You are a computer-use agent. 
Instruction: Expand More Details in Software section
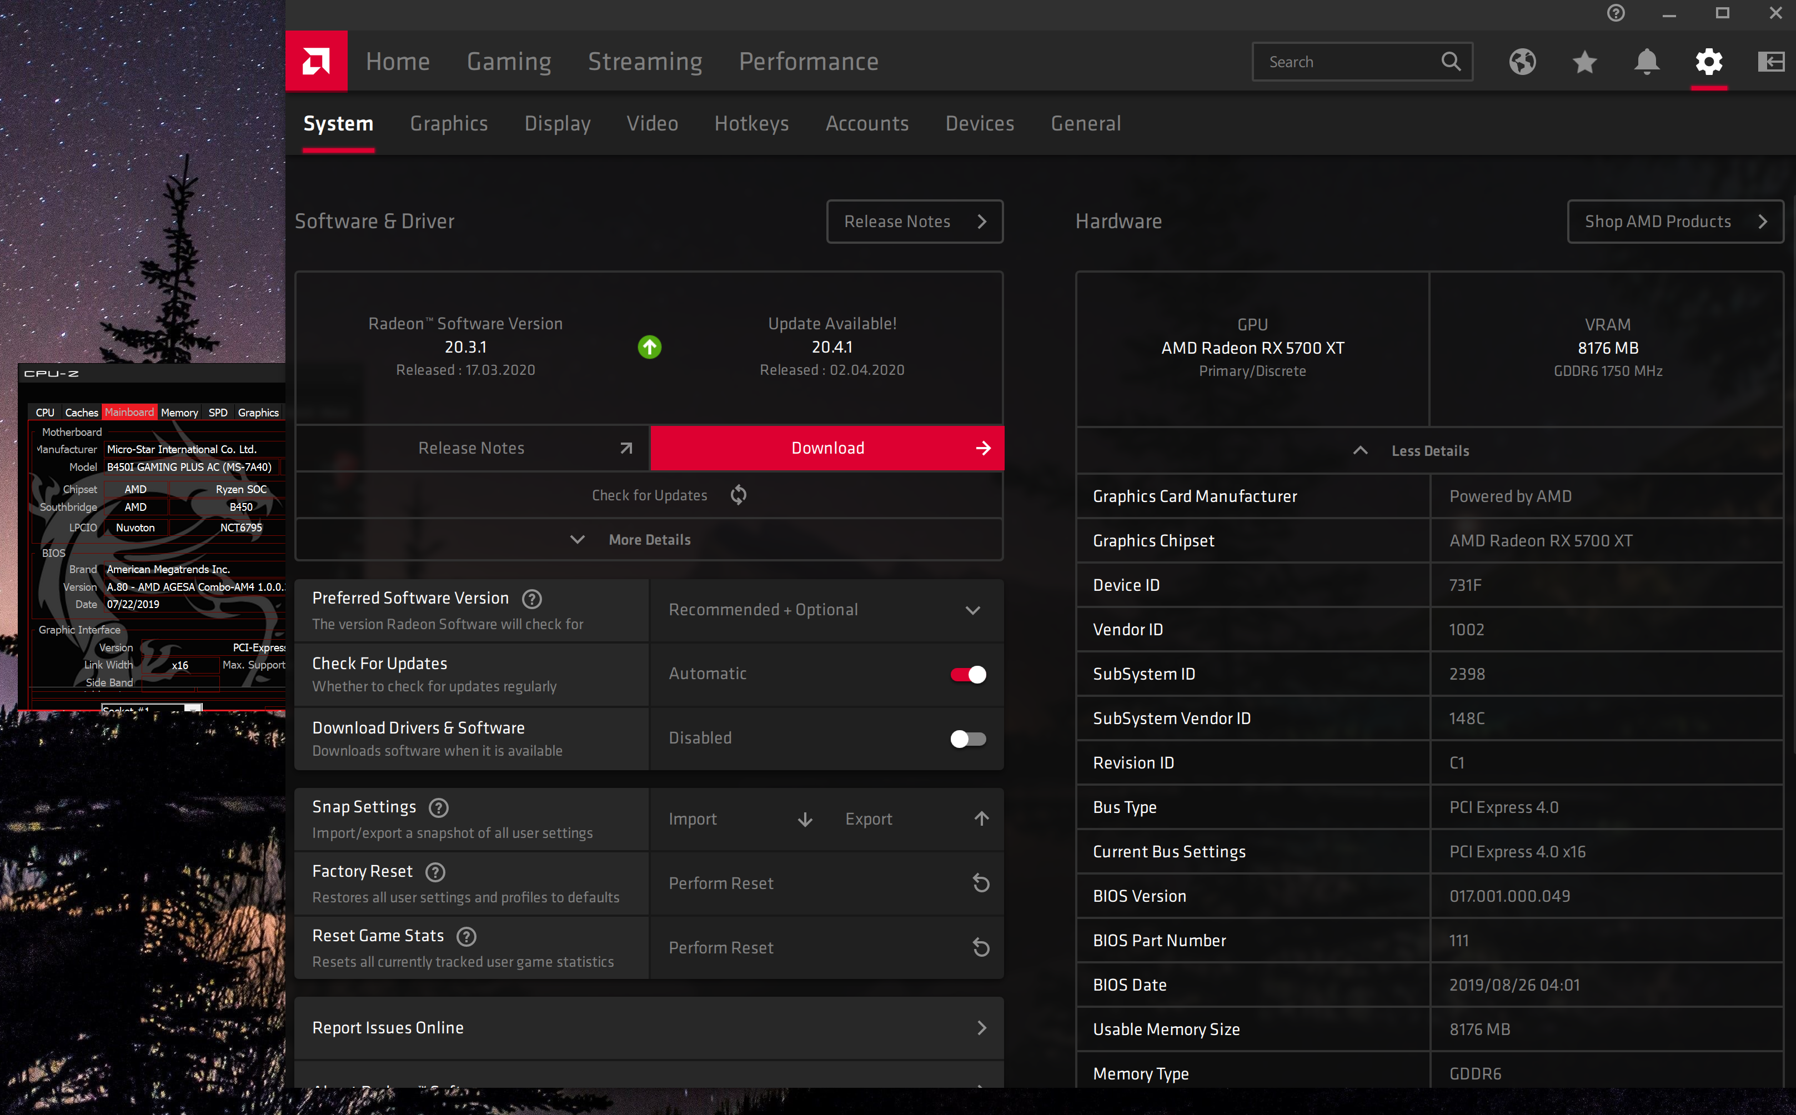click(649, 539)
